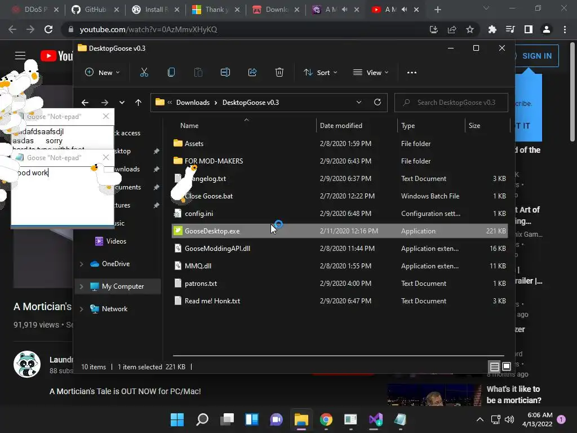Go up one folder level arrow

point(139,103)
